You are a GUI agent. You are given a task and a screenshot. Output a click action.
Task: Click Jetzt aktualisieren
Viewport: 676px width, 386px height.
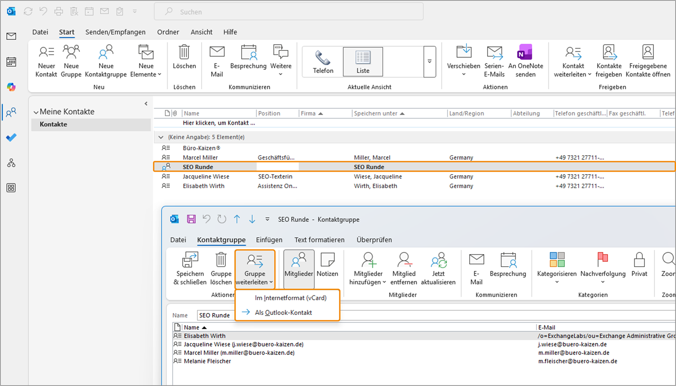(438, 269)
